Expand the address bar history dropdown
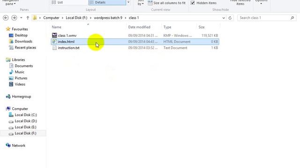300x168 pixels. point(224,18)
